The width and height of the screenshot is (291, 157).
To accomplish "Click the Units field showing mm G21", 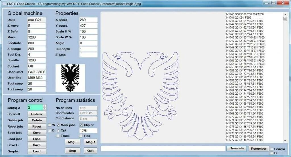I will (37, 20).
